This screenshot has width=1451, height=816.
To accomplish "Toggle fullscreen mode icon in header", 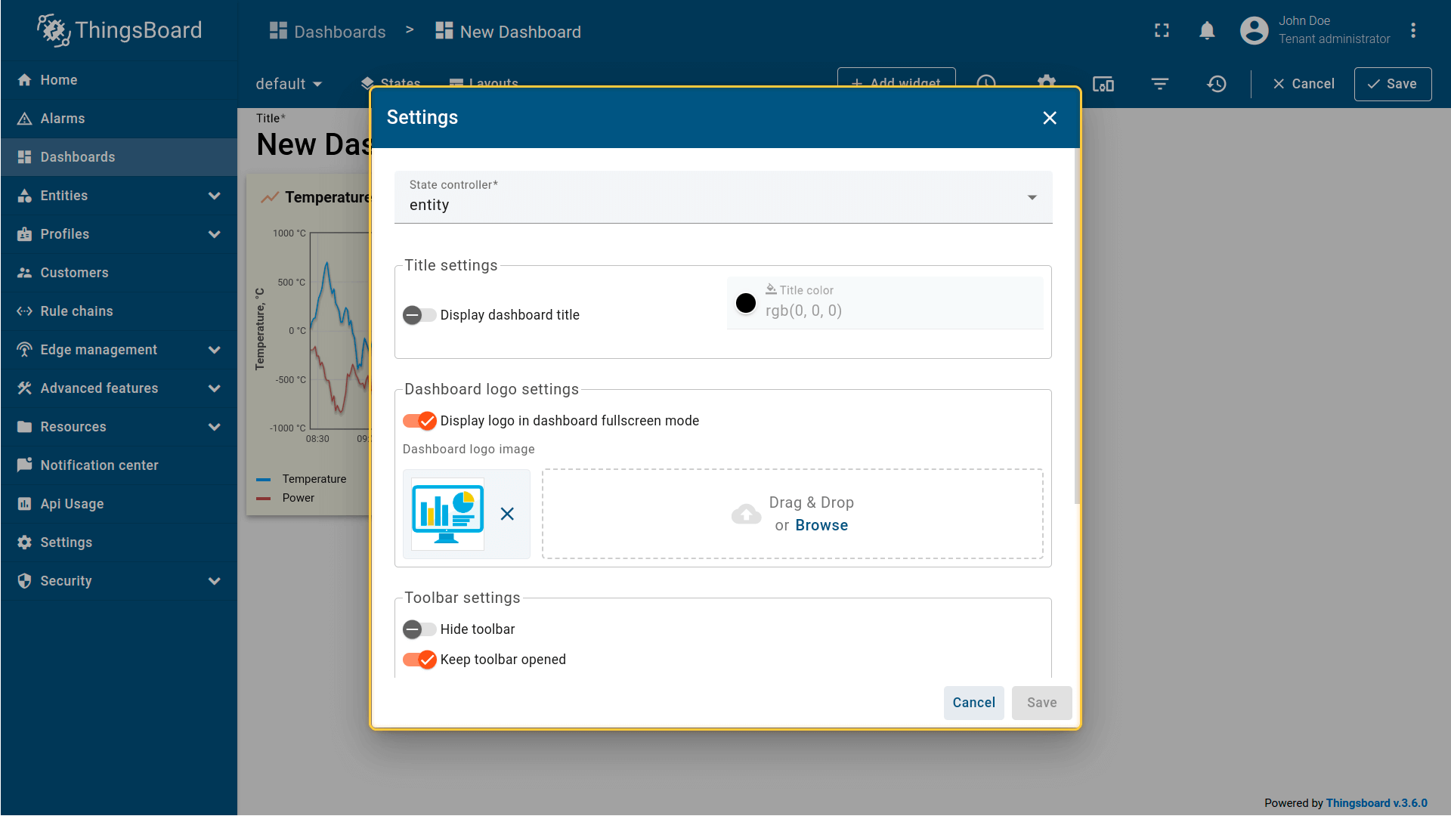I will point(1162,31).
